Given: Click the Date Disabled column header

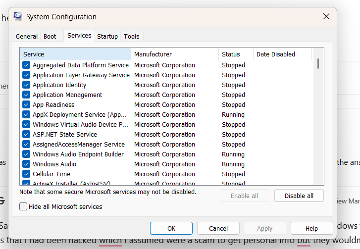Looking at the screenshot, I should tap(283, 54).
